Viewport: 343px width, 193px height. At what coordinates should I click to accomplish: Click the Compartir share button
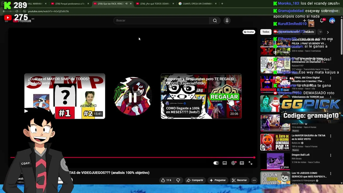(195, 180)
